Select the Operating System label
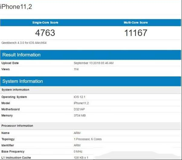Viewport: 182px width, 160px height. pyautogui.click(x=14, y=97)
